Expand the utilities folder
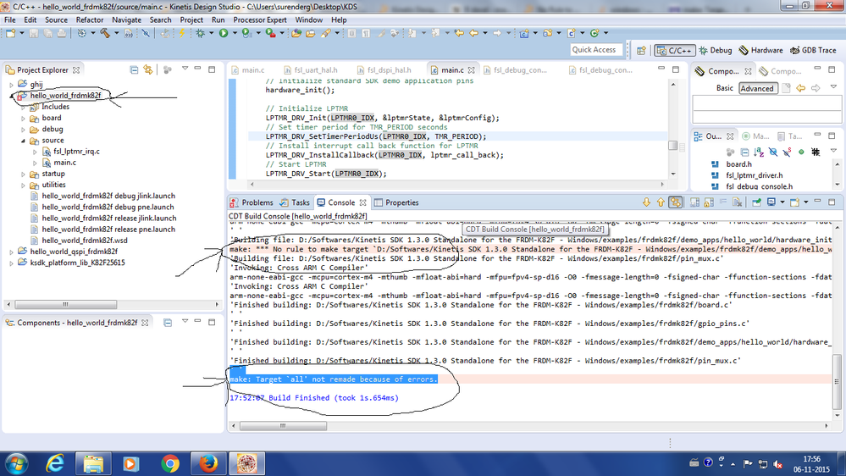This screenshot has width=846, height=476. click(x=23, y=185)
